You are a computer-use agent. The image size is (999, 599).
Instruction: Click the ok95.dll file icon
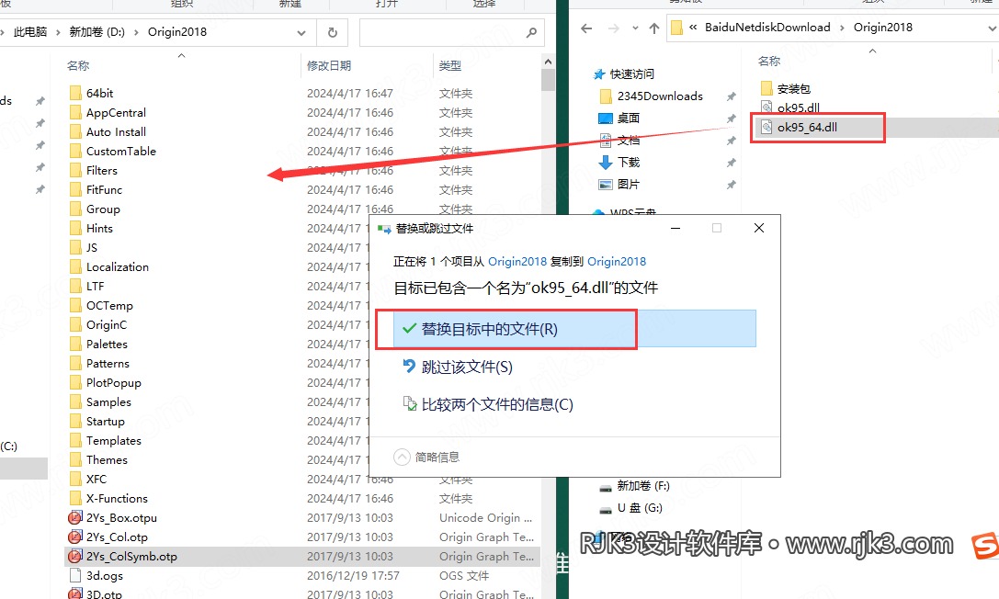[766, 107]
